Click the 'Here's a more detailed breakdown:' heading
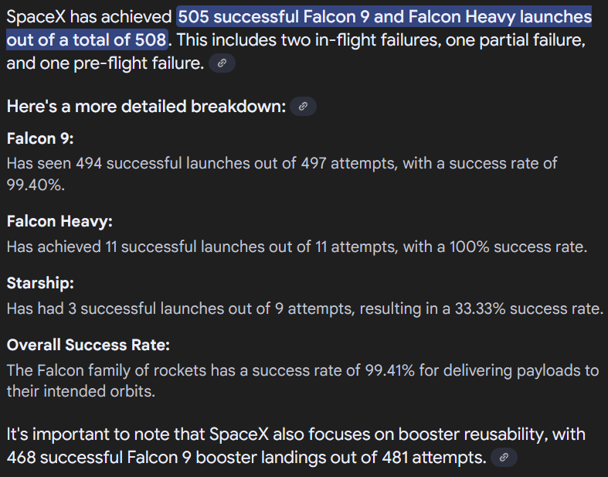Screen dimensions: 608x477 [147, 107]
